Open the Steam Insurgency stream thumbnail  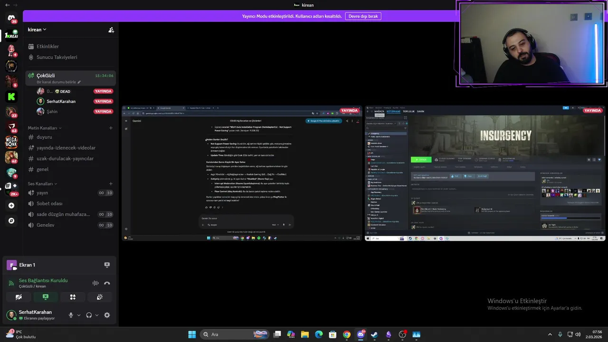pyautogui.click(x=485, y=173)
